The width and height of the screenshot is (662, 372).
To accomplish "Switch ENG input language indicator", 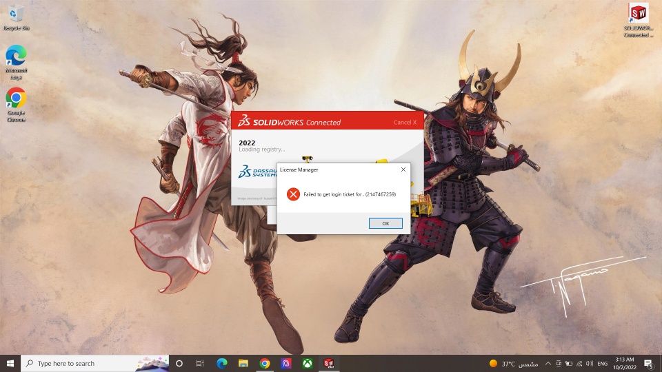I will pos(603,364).
